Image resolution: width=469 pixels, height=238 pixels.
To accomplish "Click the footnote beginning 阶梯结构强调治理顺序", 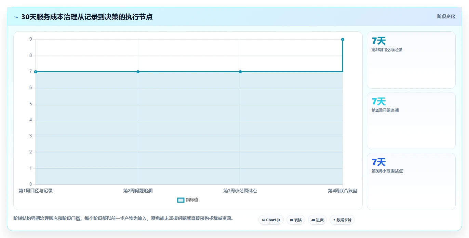I will click(x=123, y=218).
